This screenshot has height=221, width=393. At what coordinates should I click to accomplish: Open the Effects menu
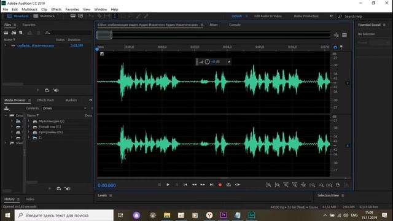56,10
